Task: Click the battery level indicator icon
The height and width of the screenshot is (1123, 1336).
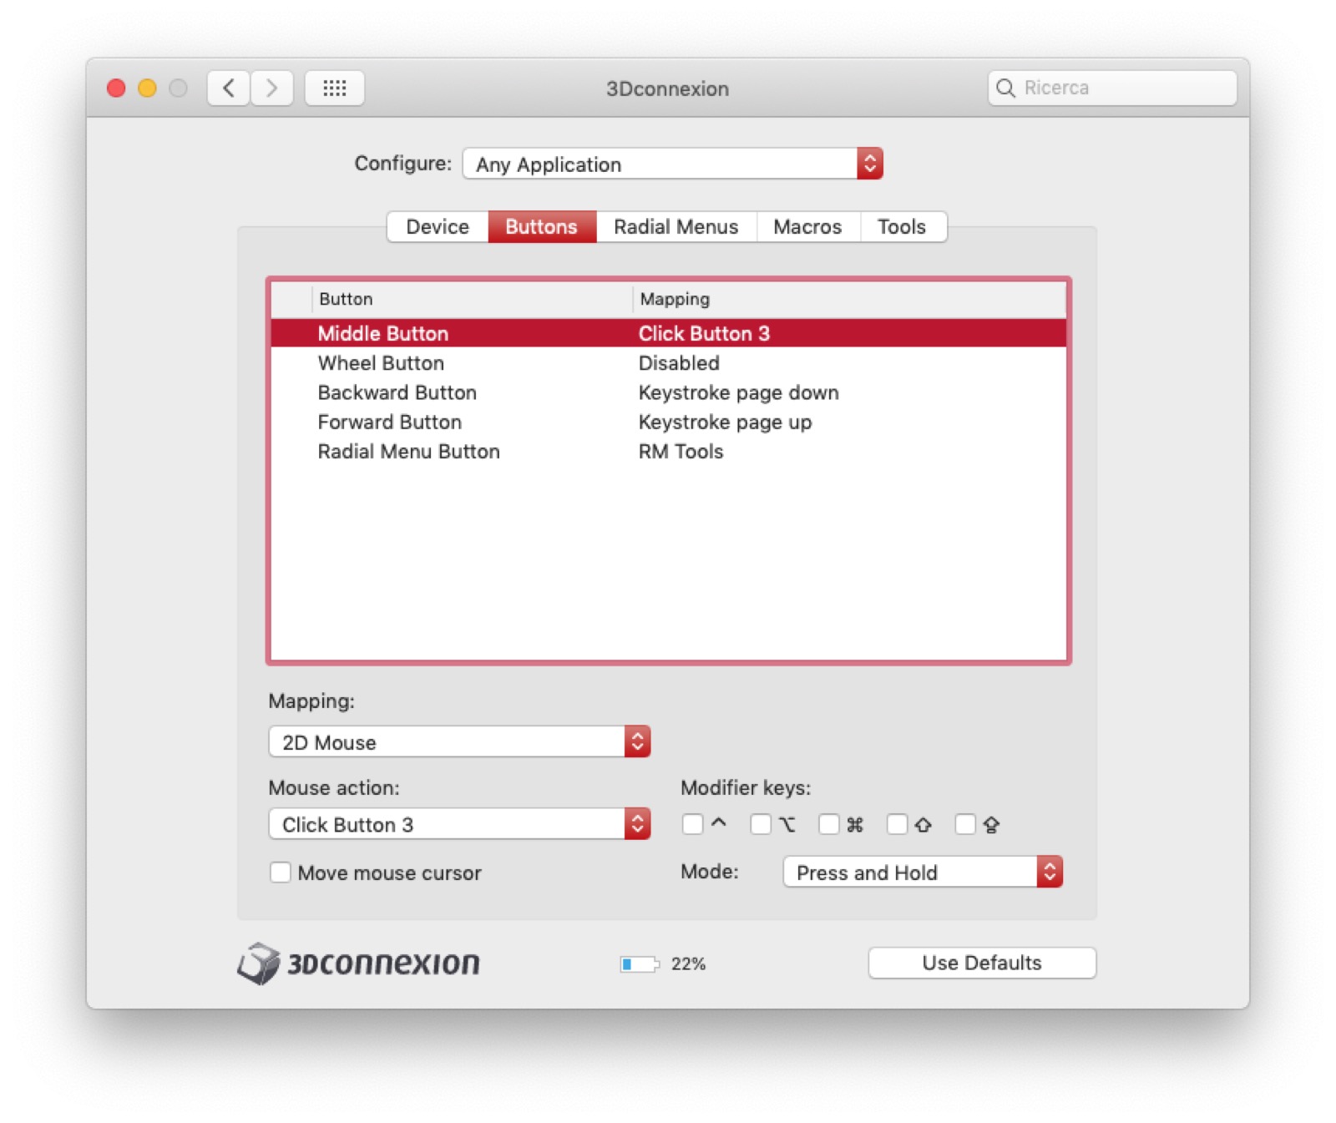Action: [x=640, y=964]
